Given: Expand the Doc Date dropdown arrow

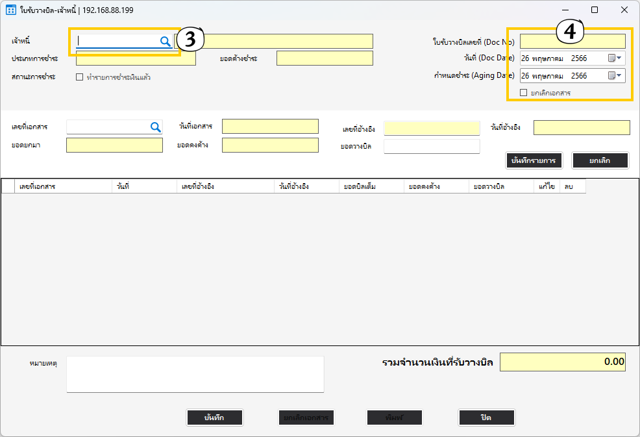Looking at the screenshot, I should tap(619, 58).
